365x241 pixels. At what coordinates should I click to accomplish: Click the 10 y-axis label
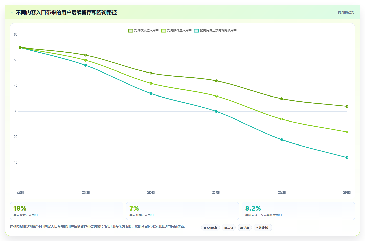coord(16,163)
